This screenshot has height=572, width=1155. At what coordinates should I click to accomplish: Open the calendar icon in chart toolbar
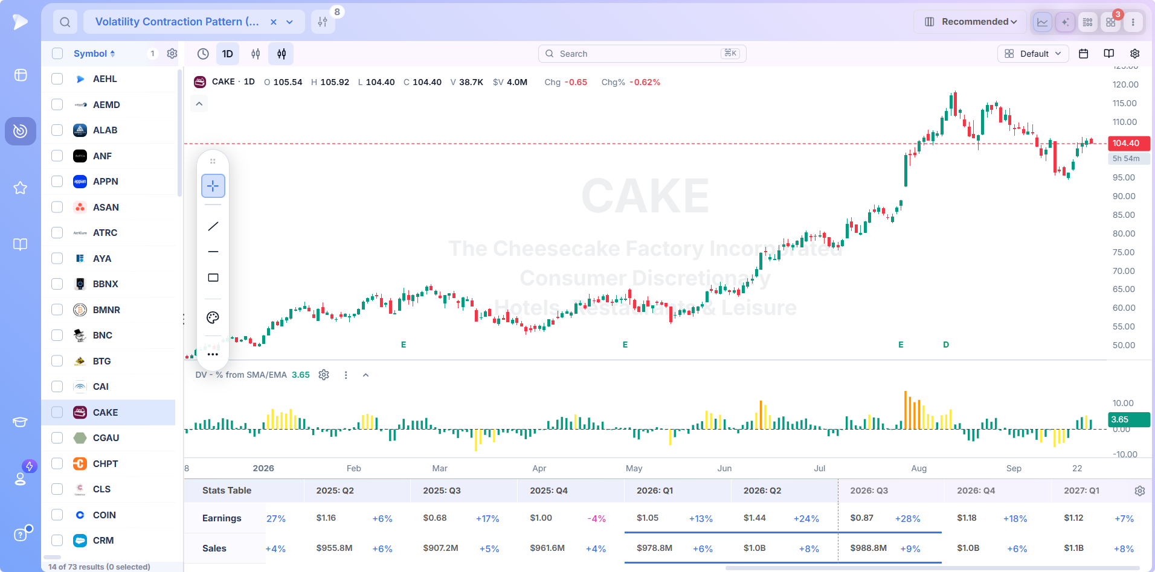point(1084,54)
